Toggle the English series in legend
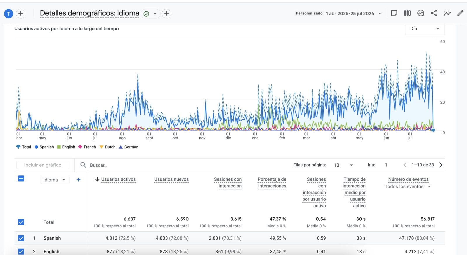Screen dimensions: 467x255 click(x=66, y=147)
